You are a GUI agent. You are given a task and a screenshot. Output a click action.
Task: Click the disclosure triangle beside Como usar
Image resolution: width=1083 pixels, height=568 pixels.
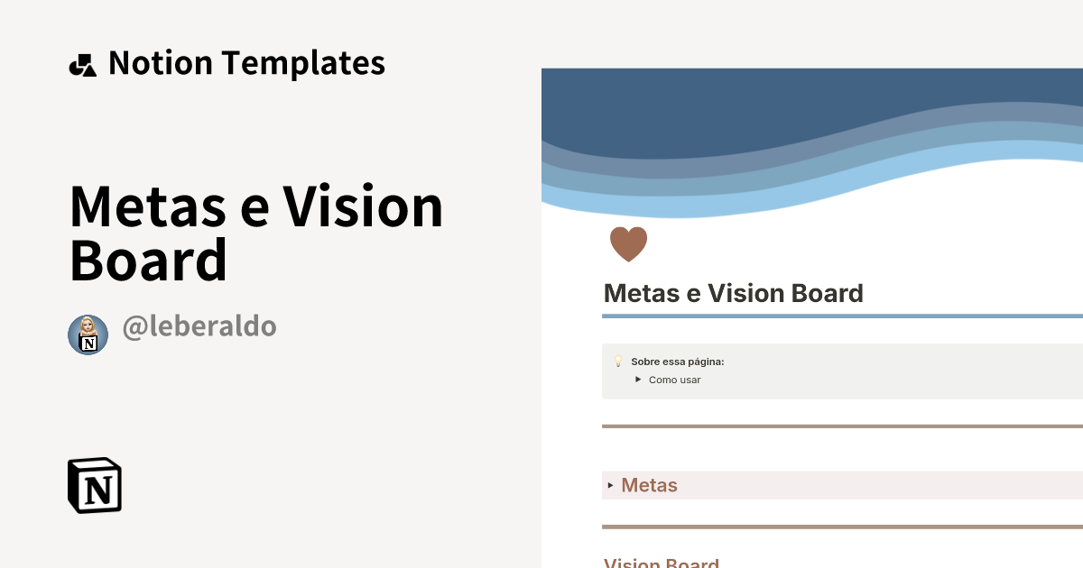(640, 380)
